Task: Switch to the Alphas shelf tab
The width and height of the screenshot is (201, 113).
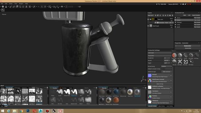Action: [x=3, y=88]
